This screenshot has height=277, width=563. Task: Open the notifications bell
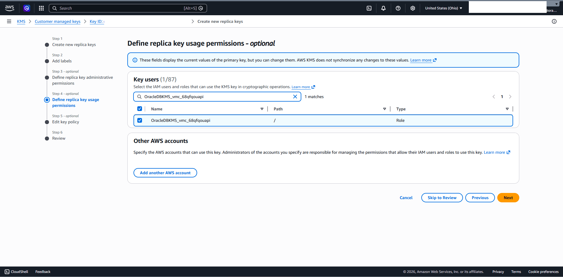click(383, 8)
